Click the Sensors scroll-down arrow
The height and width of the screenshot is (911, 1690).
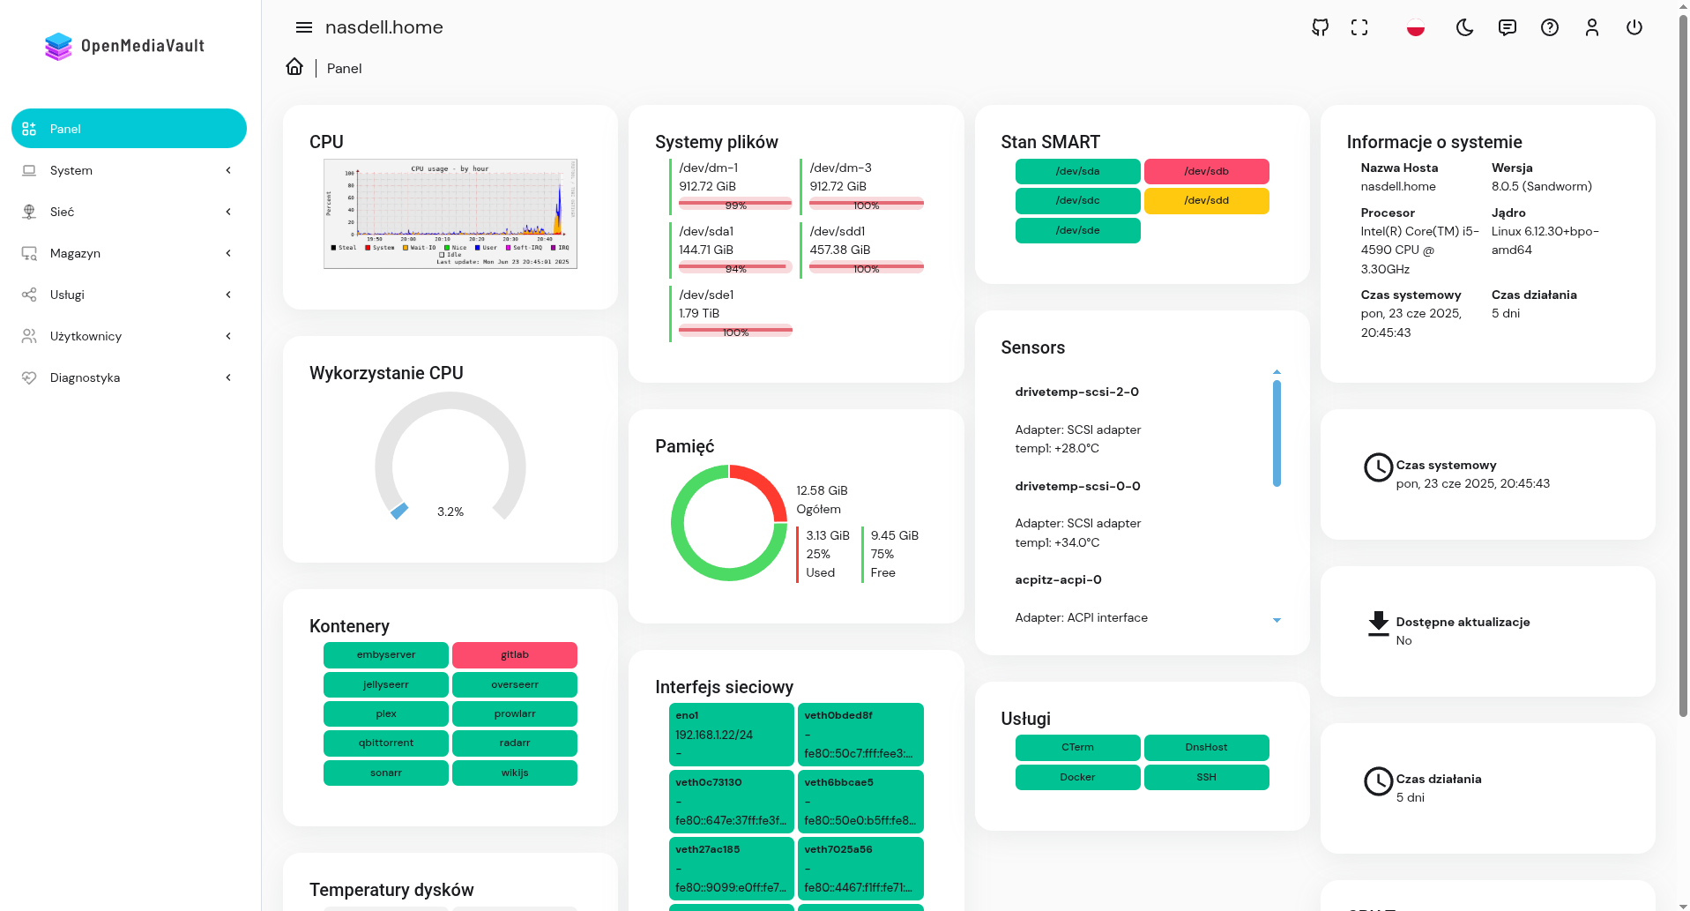[1277, 620]
